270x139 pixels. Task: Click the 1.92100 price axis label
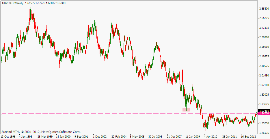(264, 85)
